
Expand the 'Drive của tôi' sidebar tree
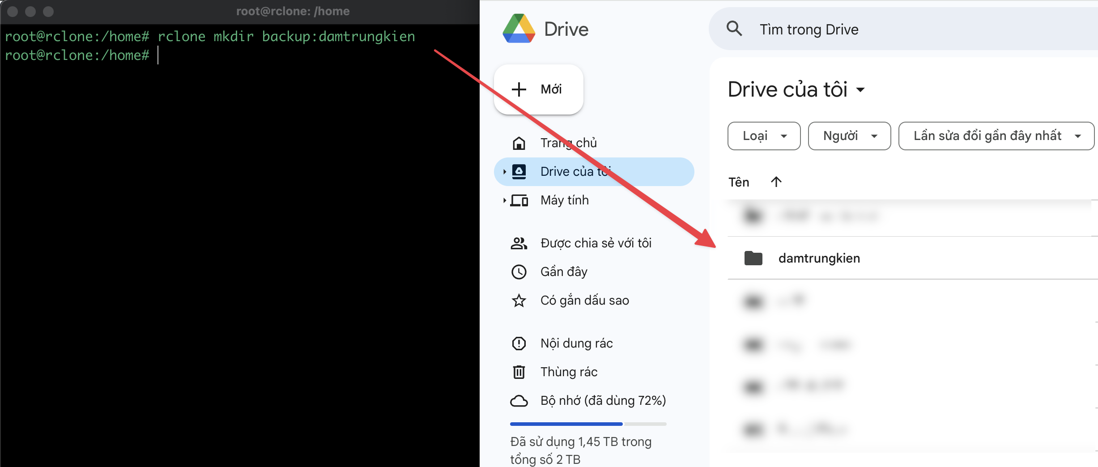(x=504, y=172)
